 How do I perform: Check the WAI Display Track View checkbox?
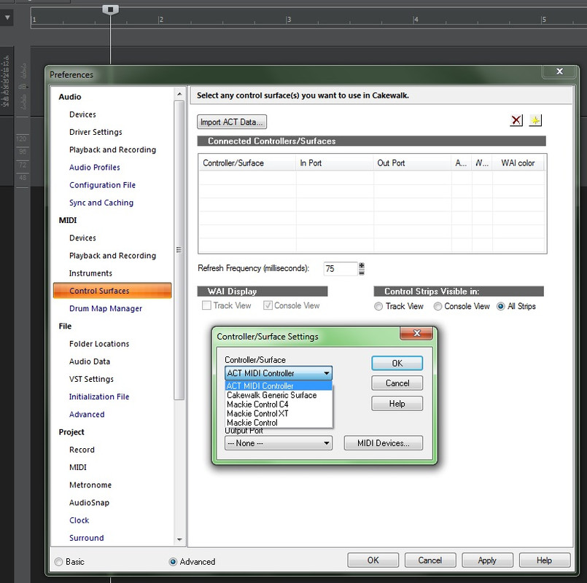tap(206, 305)
